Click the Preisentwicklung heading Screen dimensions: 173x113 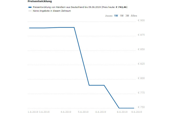point(40,1)
